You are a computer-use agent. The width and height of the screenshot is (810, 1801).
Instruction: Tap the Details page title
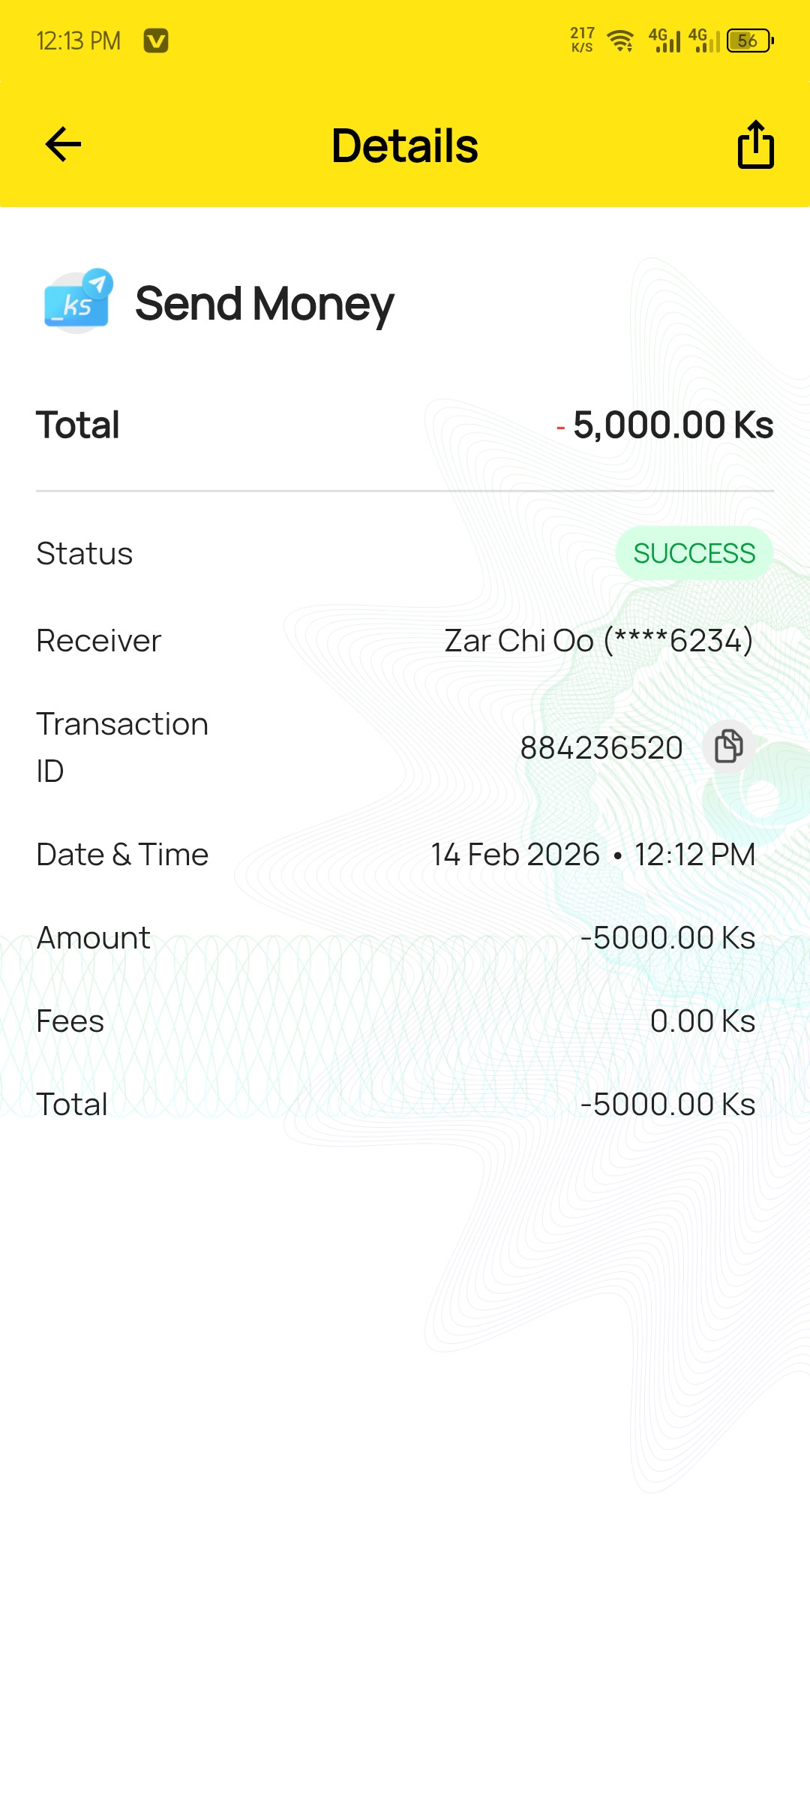click(405, 146)
